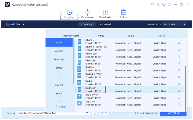The width and height of the screenshot is (193, 120).
Task: Expand the Save to path dropdown
Action: pyautogui.click(x=87, y=113)
